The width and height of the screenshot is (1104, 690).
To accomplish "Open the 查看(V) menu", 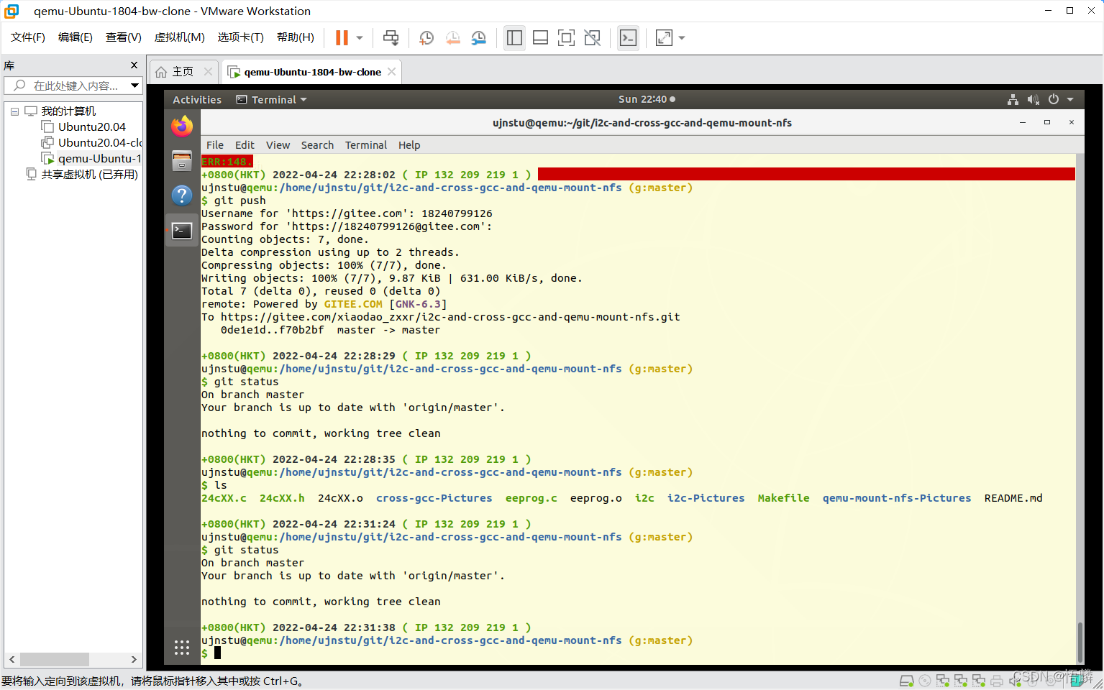I will 124,37.
